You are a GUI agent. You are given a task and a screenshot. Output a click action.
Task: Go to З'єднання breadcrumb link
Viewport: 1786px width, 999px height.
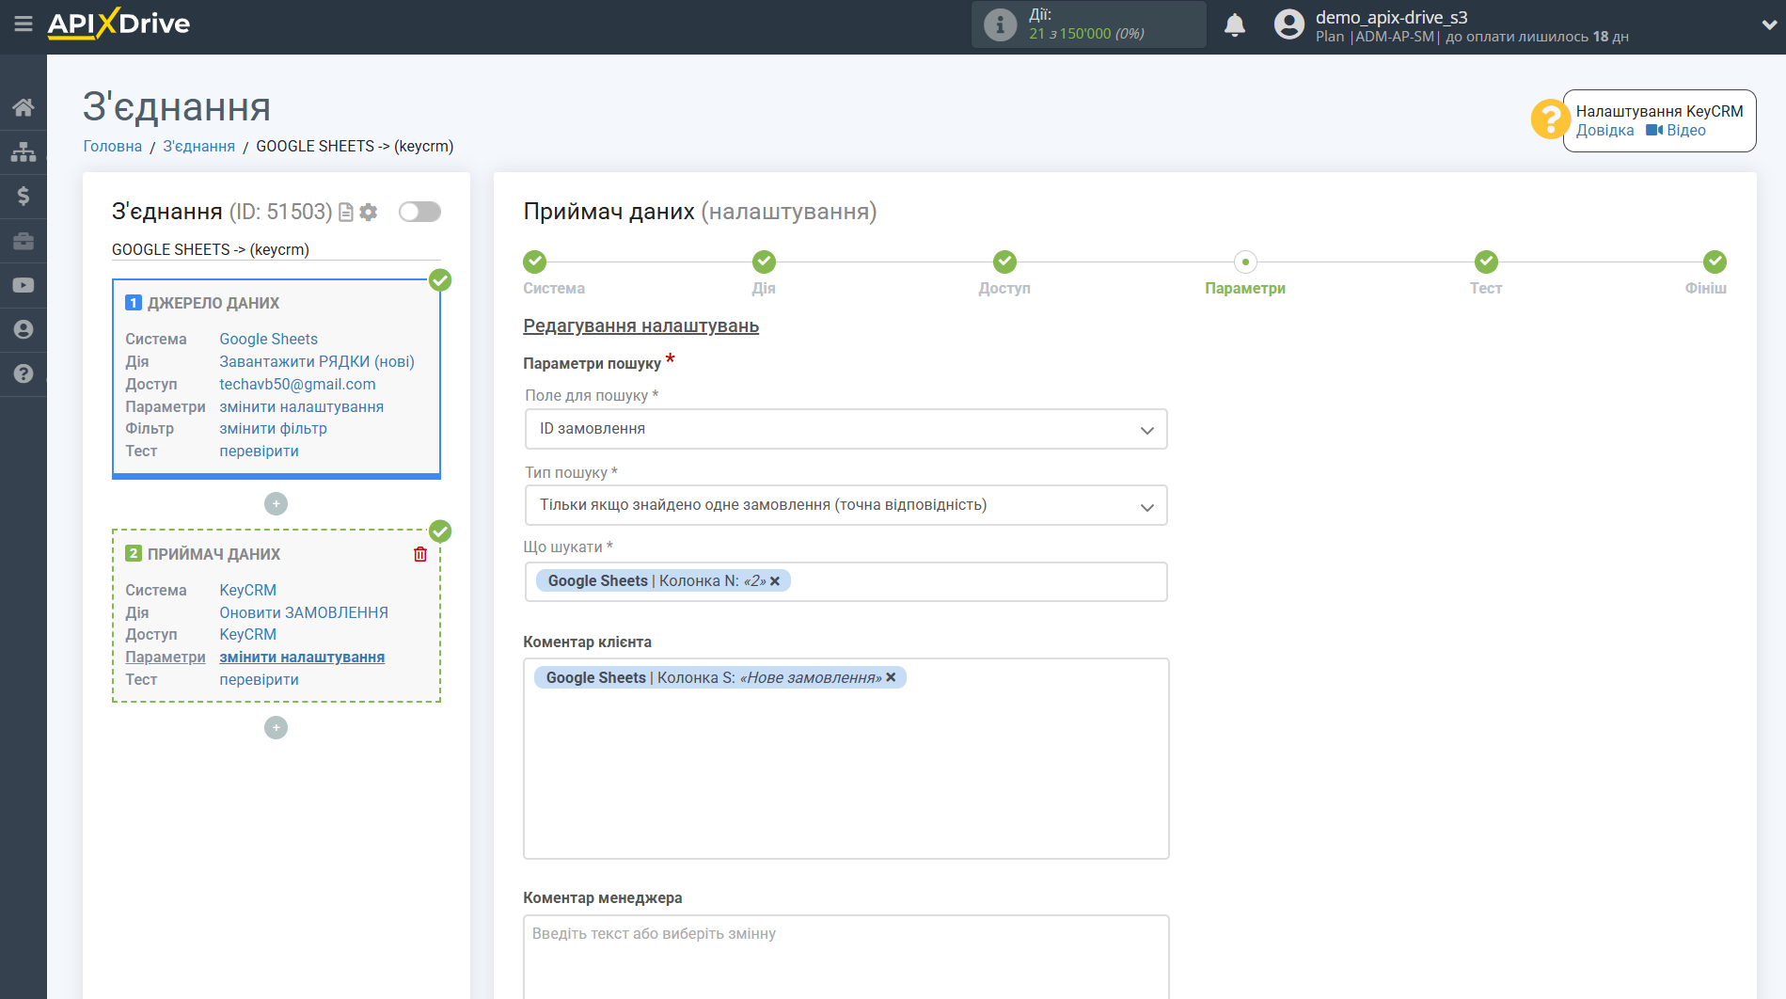point(198,147)
